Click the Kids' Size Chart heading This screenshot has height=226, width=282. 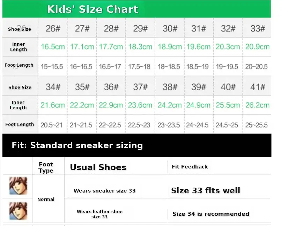pyautogui.click(x=92, y=9)
